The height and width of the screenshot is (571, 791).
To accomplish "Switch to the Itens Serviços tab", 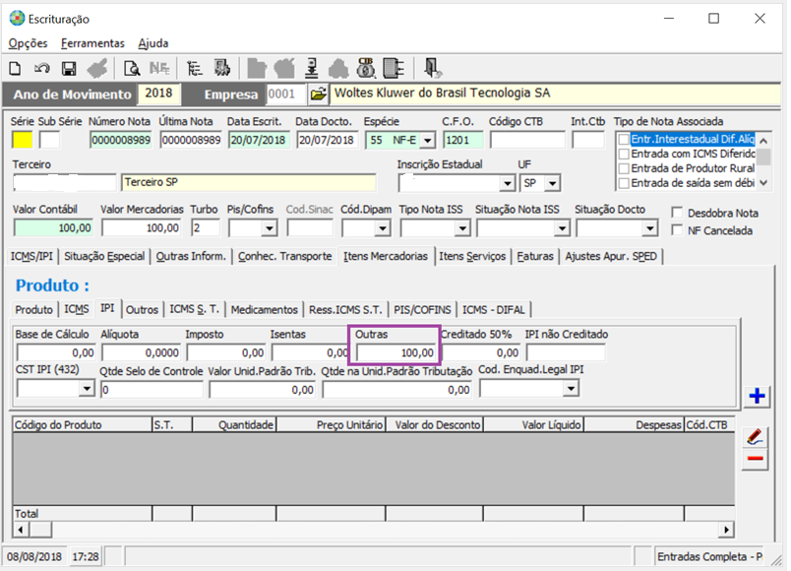I will (474, 257).
